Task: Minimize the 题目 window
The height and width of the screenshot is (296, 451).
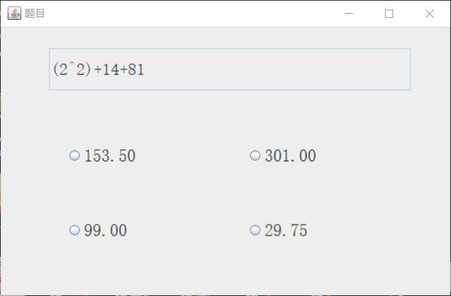Action: (x=349, y=14)
